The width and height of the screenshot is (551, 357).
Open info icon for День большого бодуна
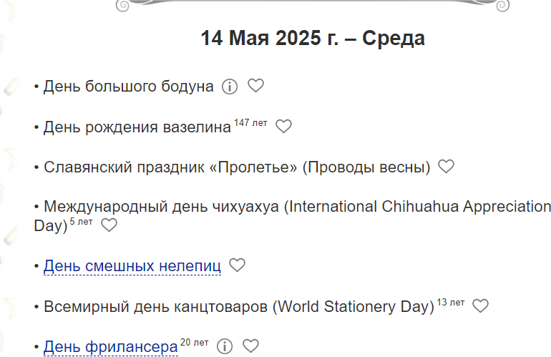pos(230,87)
